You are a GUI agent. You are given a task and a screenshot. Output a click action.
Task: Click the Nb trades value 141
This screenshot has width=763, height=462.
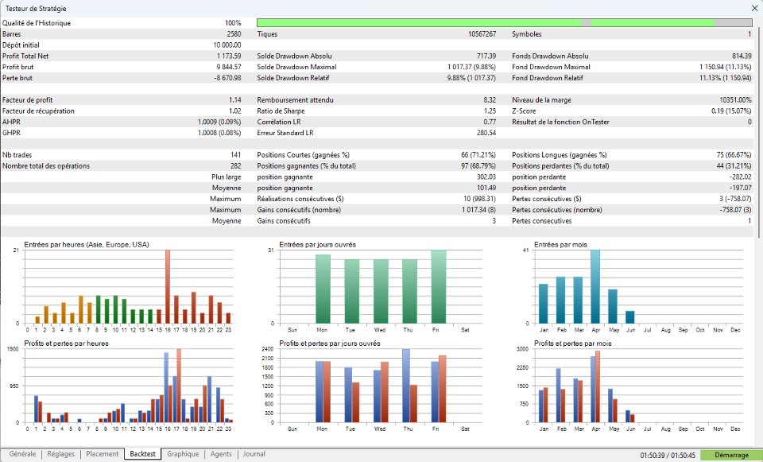click(236, 155)
